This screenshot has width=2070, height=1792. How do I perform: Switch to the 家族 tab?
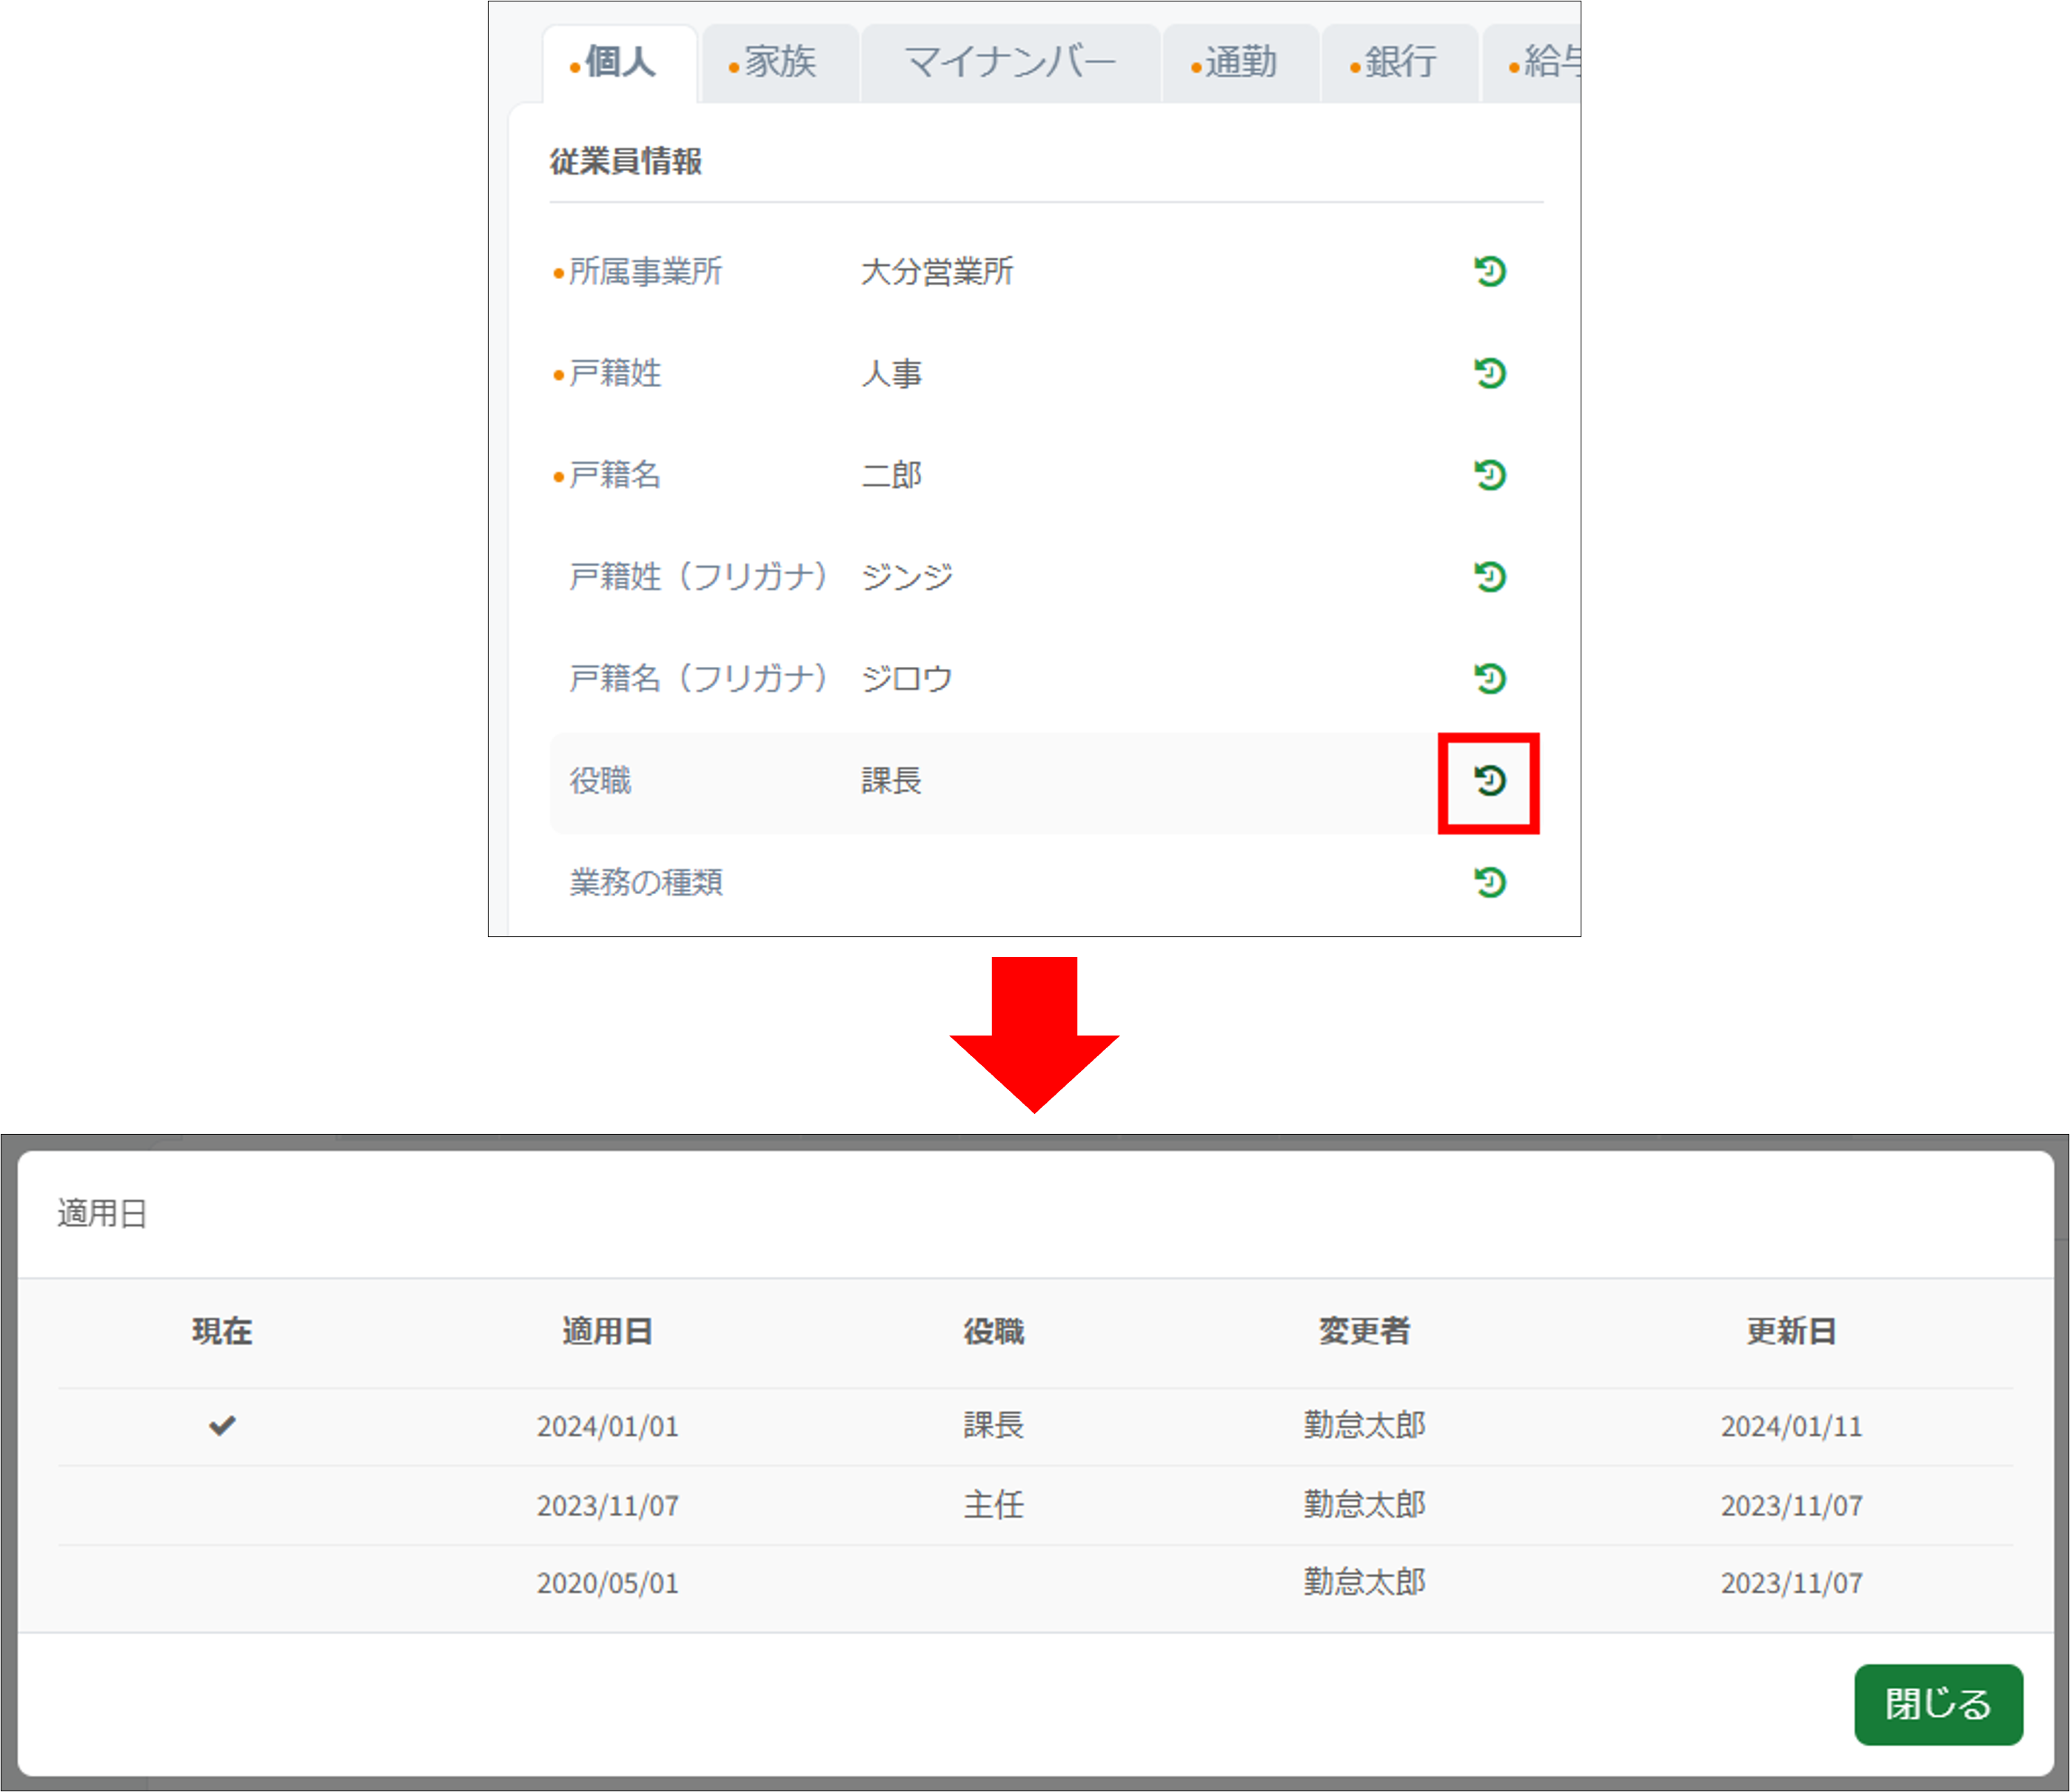tap(780, 63)
